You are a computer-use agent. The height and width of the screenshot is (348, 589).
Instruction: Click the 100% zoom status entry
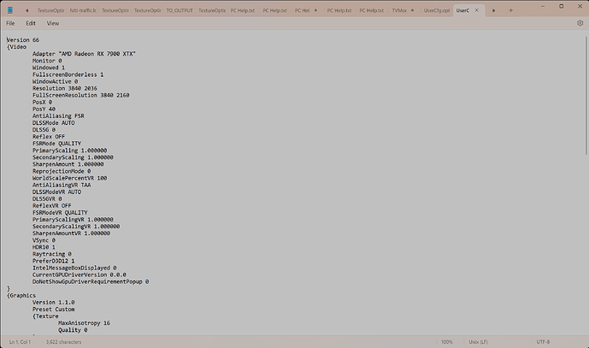click(x=446, y=342)
